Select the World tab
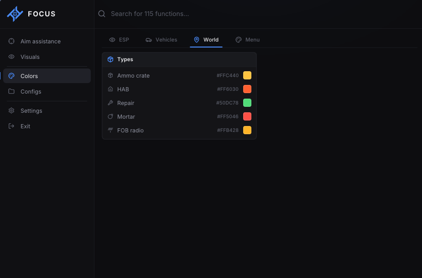This screenshot has width=422, height=278. (206, 40)
